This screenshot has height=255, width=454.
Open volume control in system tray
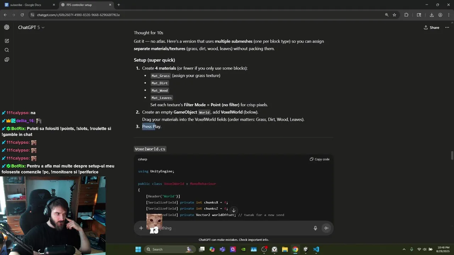425,249
